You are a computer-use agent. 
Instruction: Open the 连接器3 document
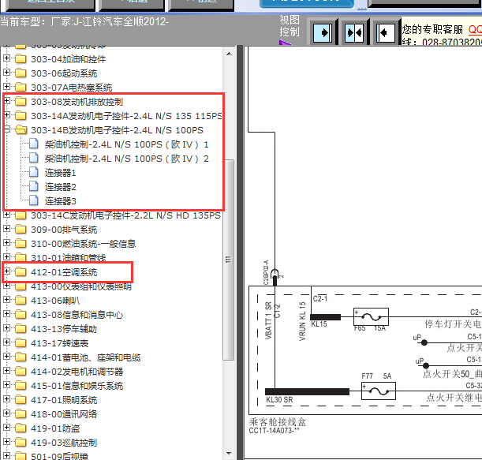[x=60, y=201]
